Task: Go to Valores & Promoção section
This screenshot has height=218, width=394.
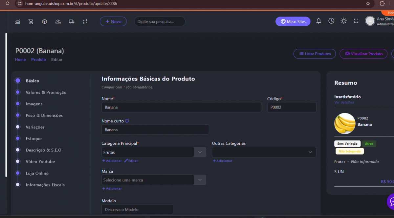Action: point(46,92)
